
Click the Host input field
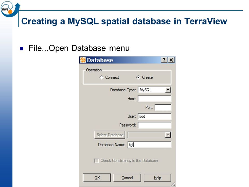point(154,99)
